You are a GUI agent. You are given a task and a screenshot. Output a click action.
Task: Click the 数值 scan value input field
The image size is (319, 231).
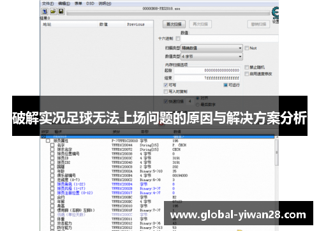tap(230, 38)
